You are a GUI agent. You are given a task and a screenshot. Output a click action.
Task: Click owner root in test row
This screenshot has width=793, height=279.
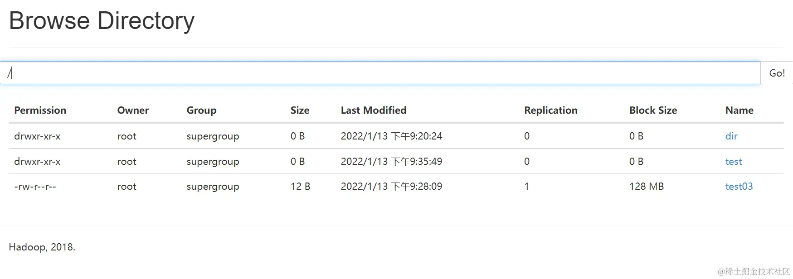pos(127,161)
